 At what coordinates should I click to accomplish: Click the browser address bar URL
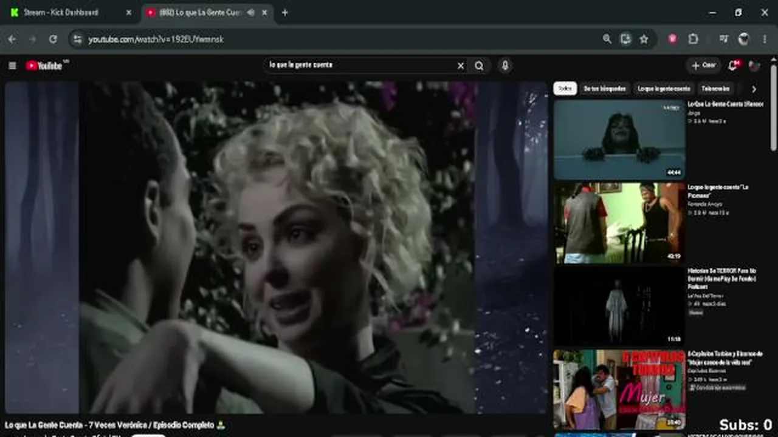(156, 39)
